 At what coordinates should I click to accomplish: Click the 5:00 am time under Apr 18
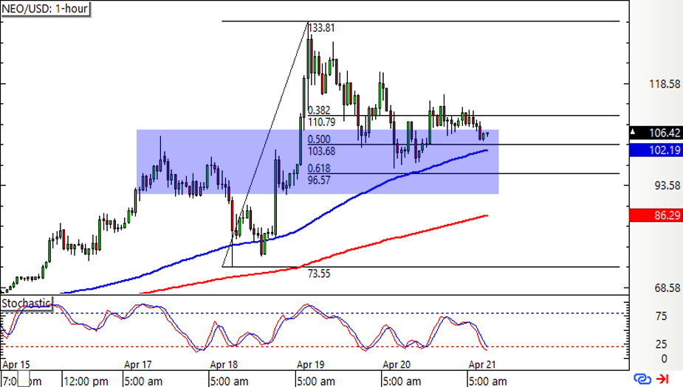(x=229, y=381)
